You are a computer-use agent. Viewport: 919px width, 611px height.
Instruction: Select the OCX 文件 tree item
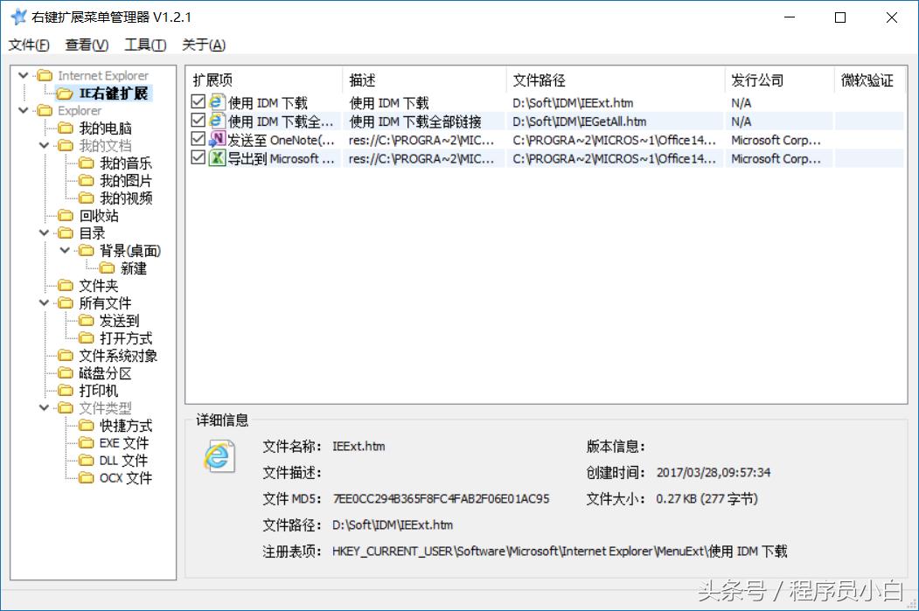tap(125, 478)
